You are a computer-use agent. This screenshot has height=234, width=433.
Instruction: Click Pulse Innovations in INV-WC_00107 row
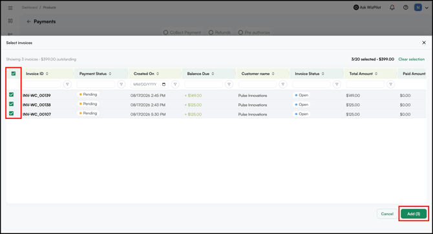[253, 114]
